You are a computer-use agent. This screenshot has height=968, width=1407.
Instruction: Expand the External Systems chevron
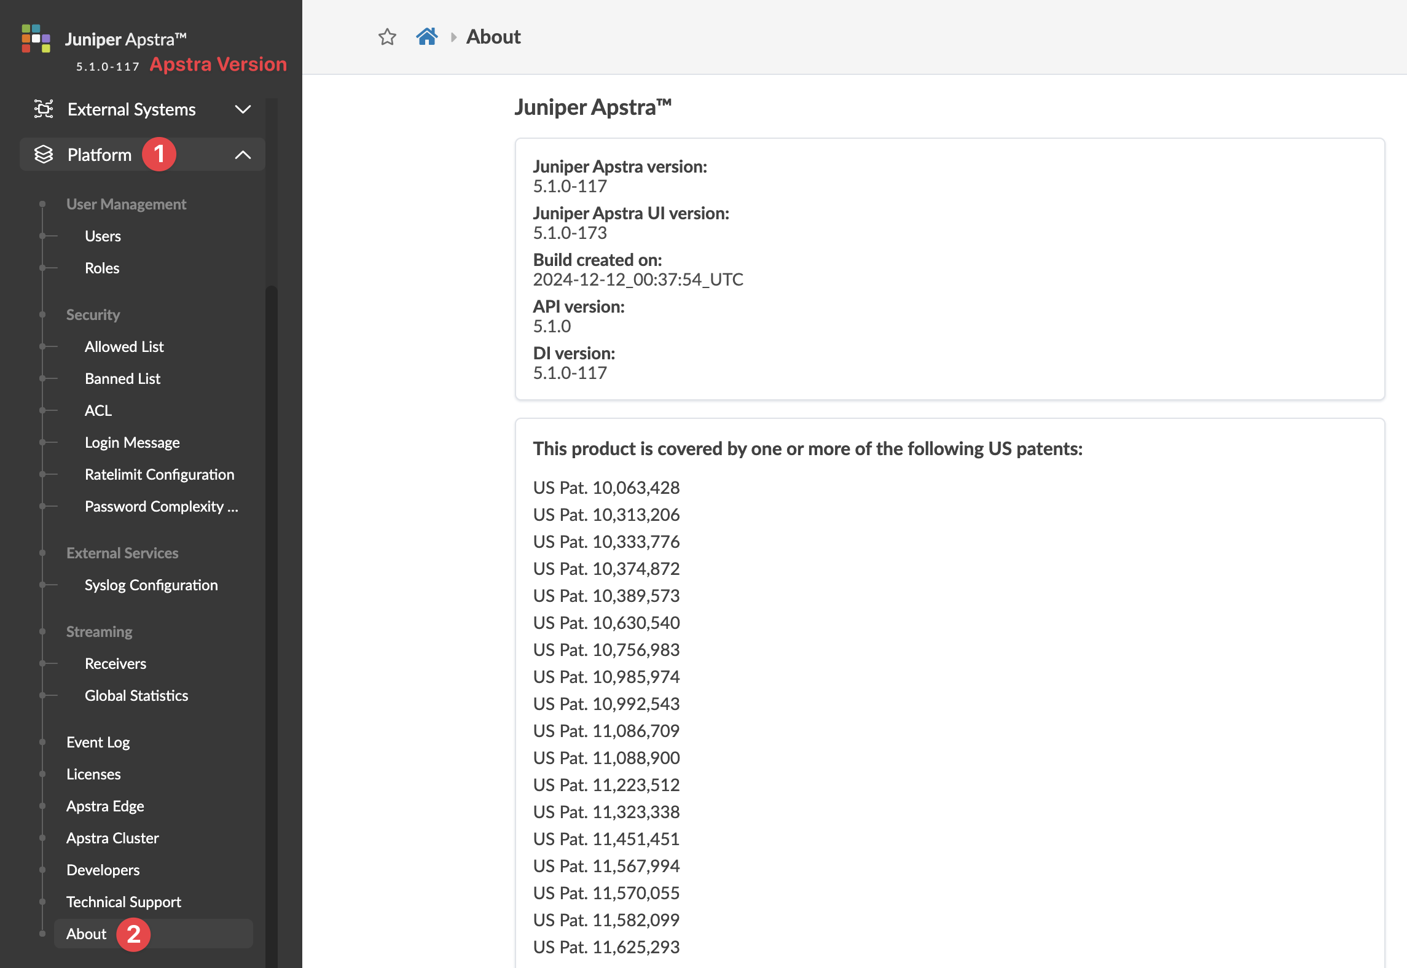pos(243,109)
